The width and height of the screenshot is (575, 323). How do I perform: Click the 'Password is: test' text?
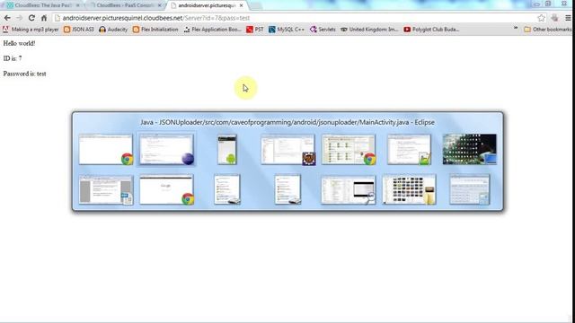[24, 74]
